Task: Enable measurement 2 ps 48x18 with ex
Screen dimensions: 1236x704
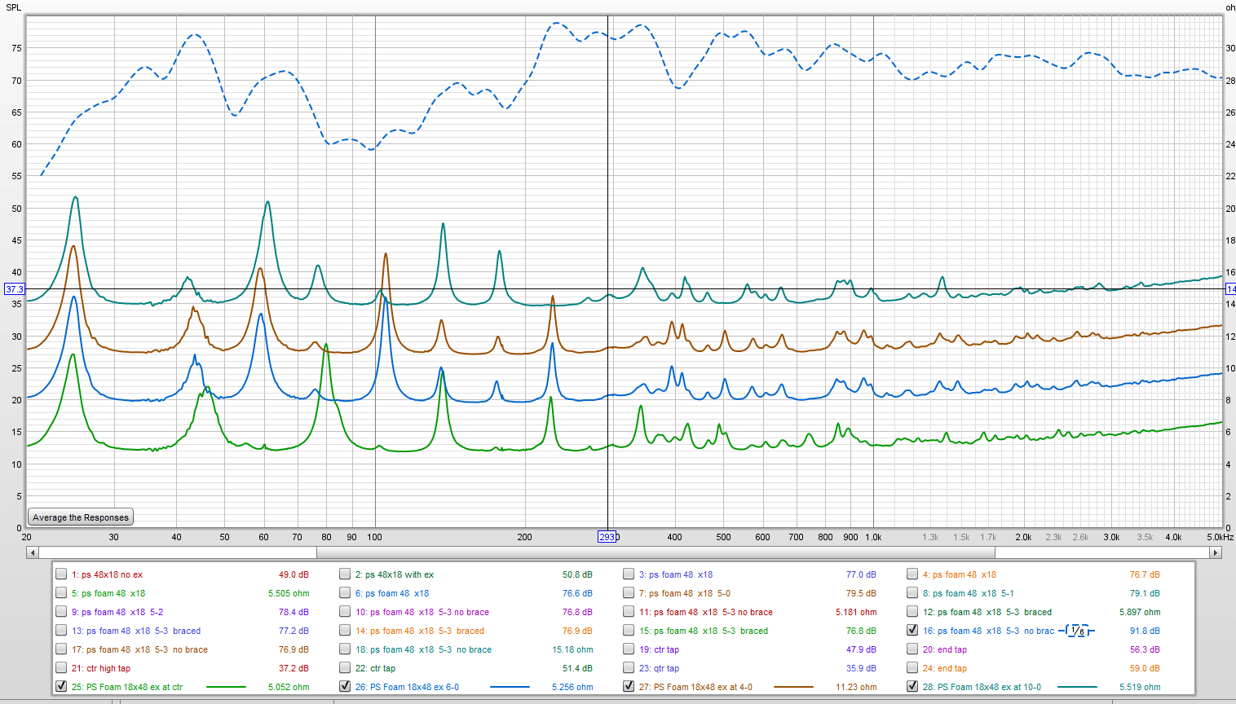Action: click(345, 574)
